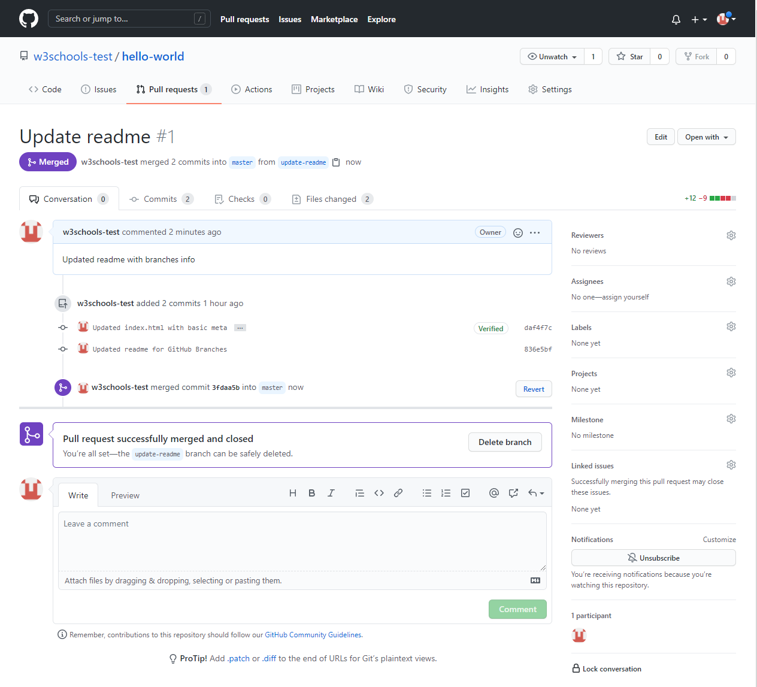Open the kebab menu on the first comment
Viewport: 757px width, 687px height.
pos(534,232)
